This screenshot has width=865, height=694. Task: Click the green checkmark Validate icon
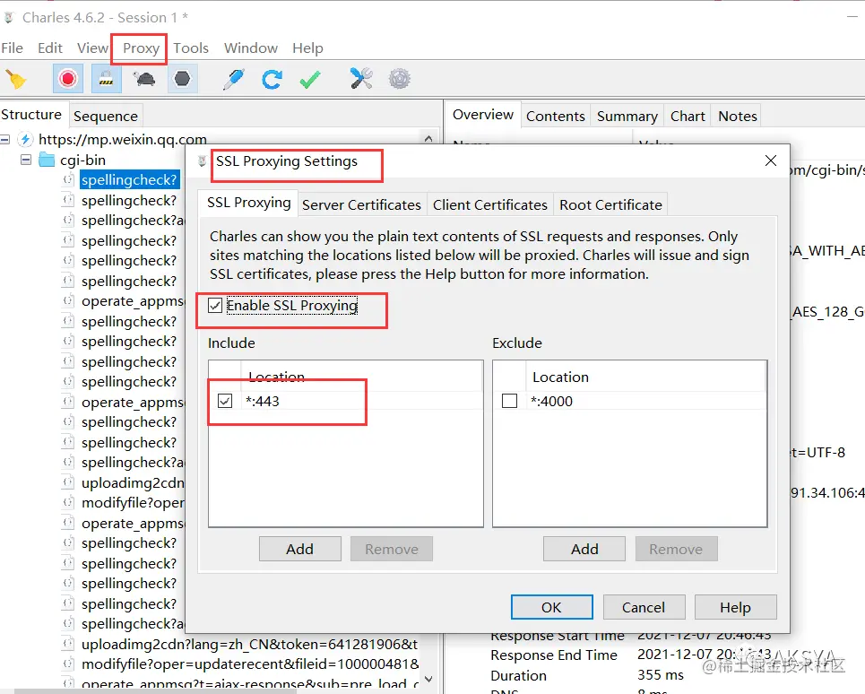coord(310,79)
